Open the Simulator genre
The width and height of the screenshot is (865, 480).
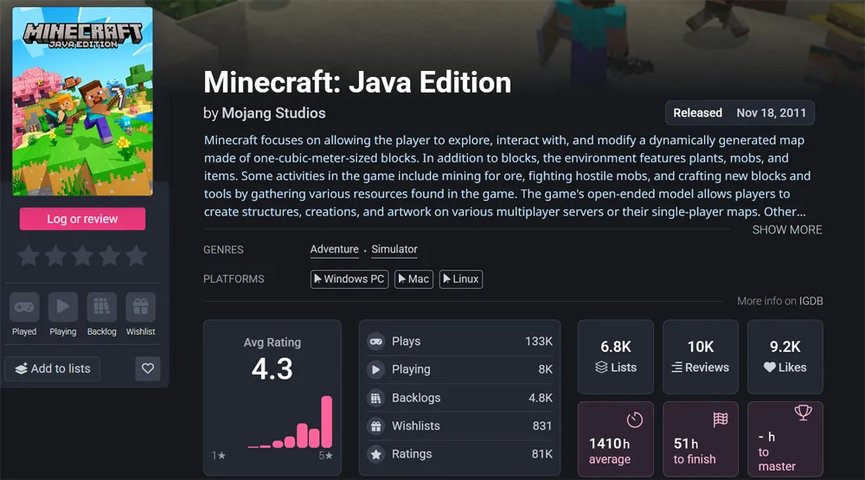(394, 249)
